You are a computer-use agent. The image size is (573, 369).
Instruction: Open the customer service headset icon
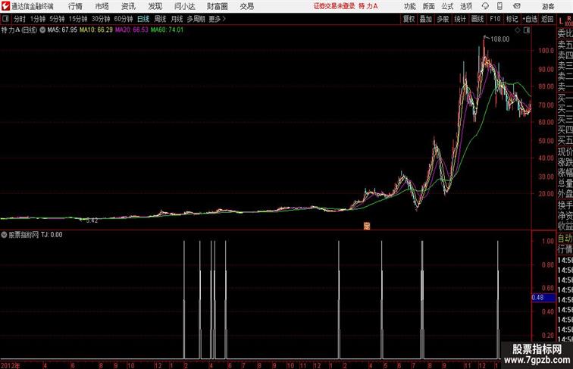485,6
